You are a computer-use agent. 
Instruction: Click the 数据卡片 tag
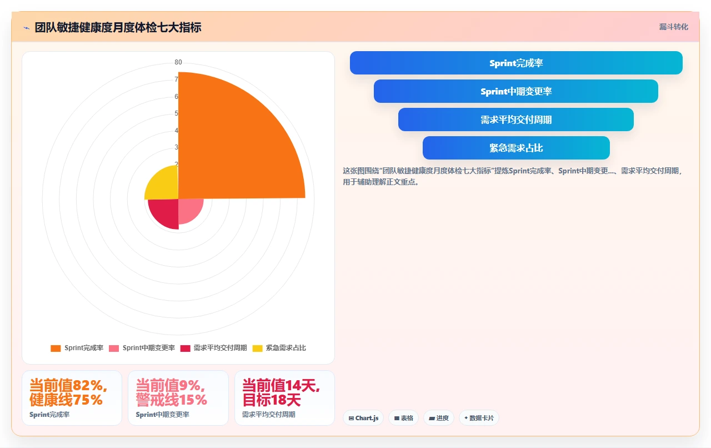tap(479, 418)
